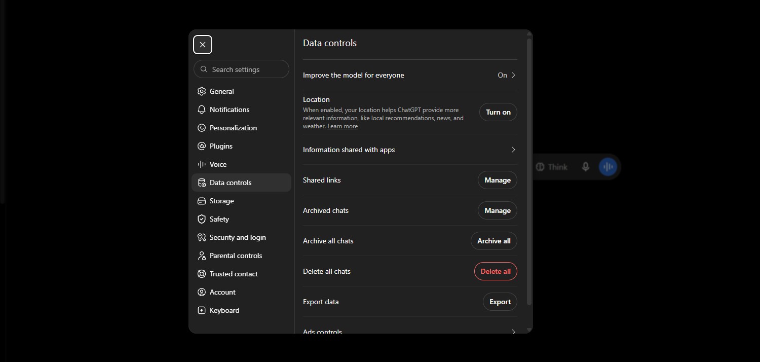Open the General settings tab
The width and height of the screenshot is (760, 362).
coord(241,91)
